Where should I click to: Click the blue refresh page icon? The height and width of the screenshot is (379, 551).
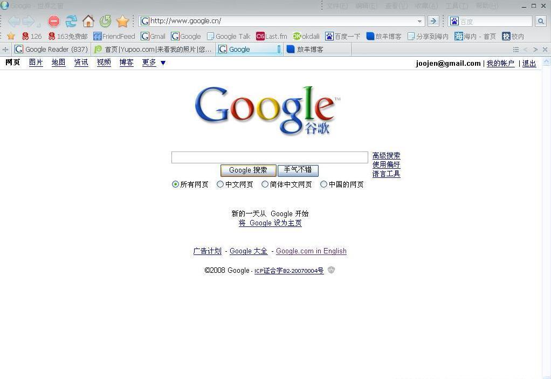click(x=71, y=21)
